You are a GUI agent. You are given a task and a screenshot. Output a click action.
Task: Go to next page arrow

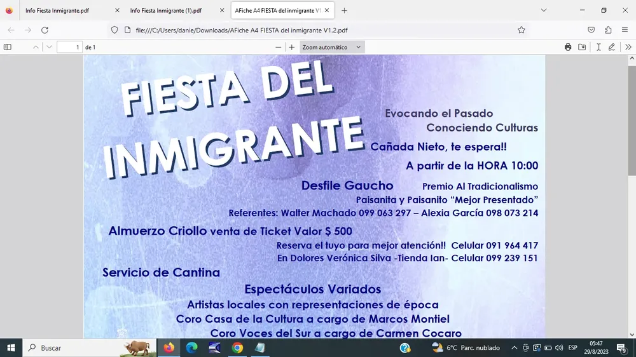tap(49, 47)
